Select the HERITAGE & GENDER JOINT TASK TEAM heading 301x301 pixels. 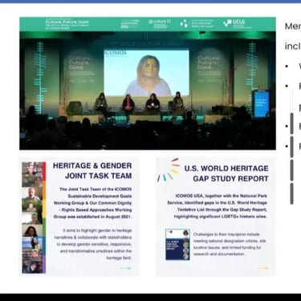click(x=92, y=171)
